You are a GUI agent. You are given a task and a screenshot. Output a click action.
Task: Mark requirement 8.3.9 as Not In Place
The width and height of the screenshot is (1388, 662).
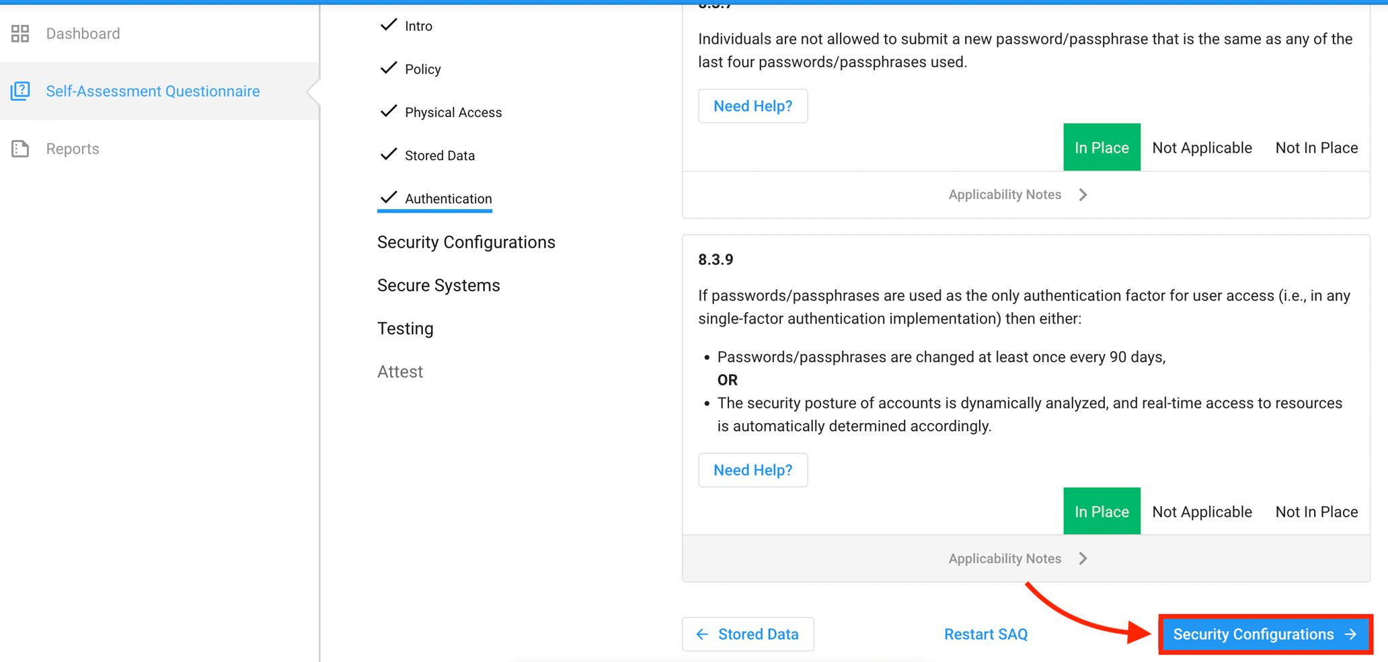click(1316, 512)
